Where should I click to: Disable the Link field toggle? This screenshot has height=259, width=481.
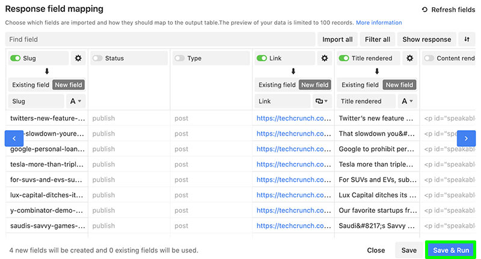(x=262, y=58)
